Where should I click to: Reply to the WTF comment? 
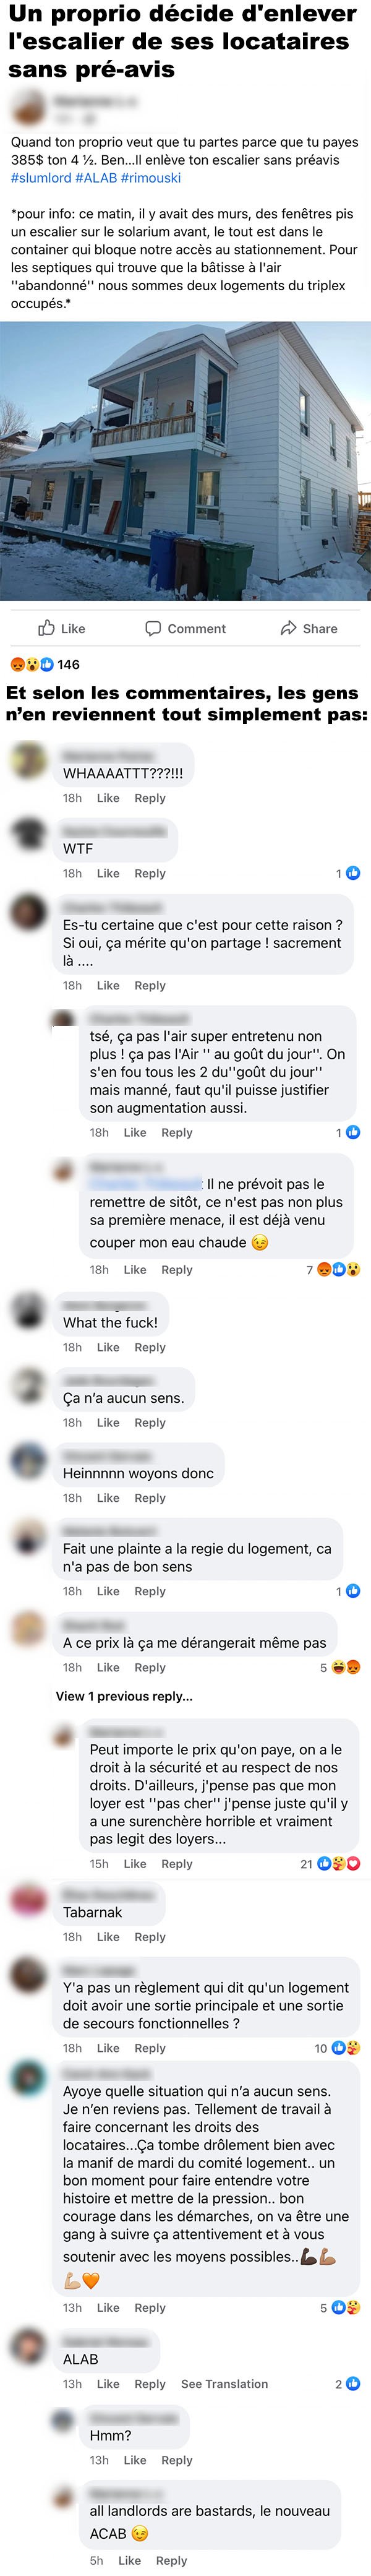pos(150,873)
